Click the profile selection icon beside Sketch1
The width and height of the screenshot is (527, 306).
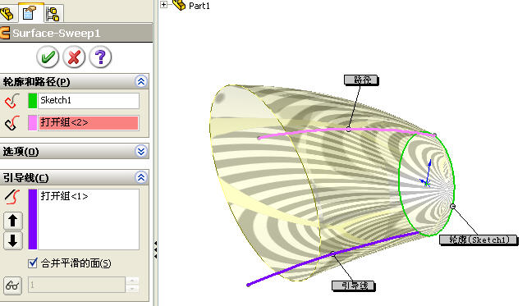[12, 101]
